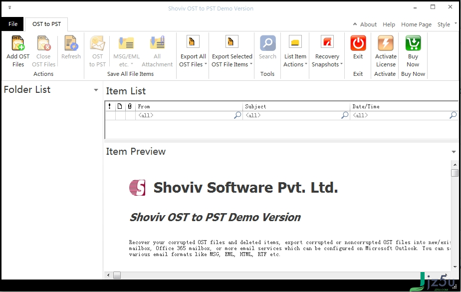Click the All Attachment icon
The width and height of the screenshot is (461, 292).
tap(157, 43)
